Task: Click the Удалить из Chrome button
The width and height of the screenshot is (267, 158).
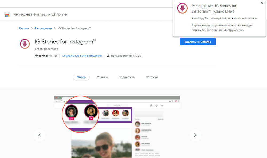Action: point(198,42)
